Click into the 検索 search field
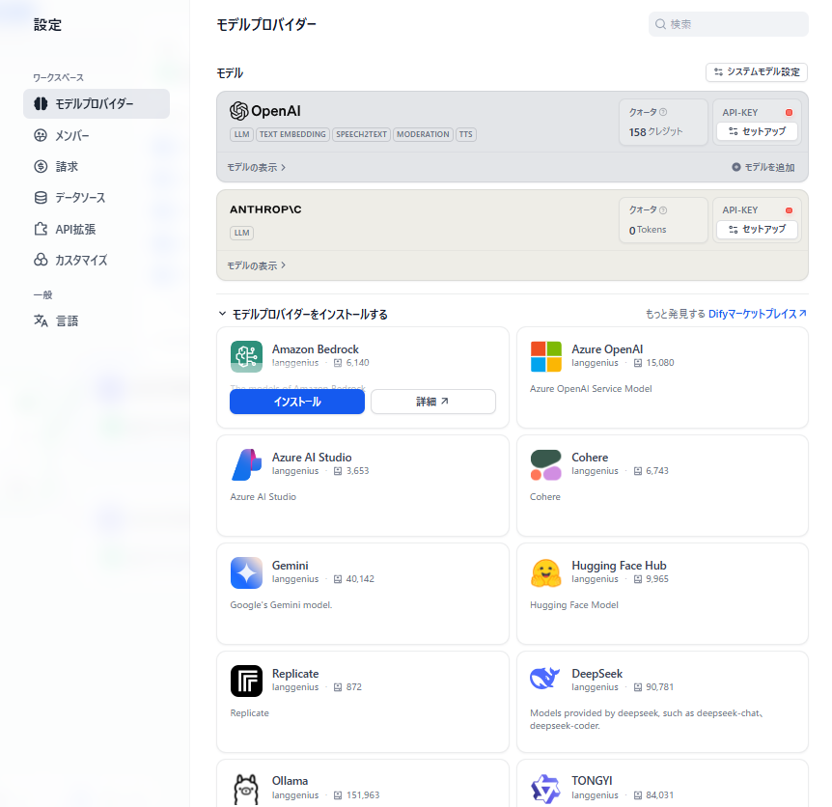 click(735, 24)
